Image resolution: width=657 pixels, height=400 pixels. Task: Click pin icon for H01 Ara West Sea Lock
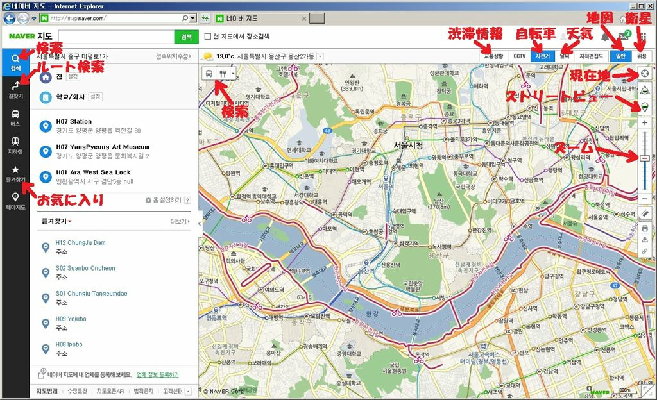tap(46, 176)
